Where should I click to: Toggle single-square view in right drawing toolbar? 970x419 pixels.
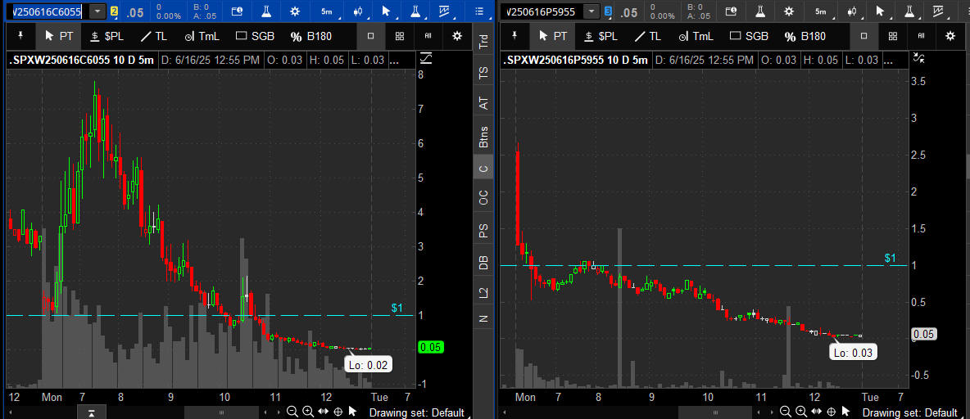click(863, 36)
